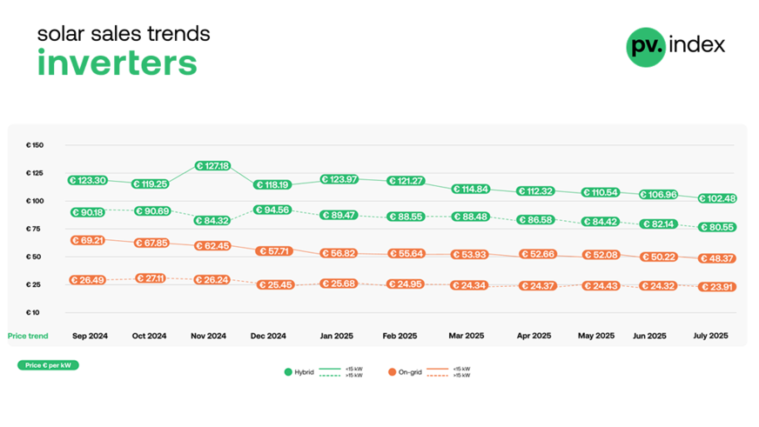Screen dimensions: 759x427
Task: Click the 'Hybrid' legend text
Action: coord(306,372)
